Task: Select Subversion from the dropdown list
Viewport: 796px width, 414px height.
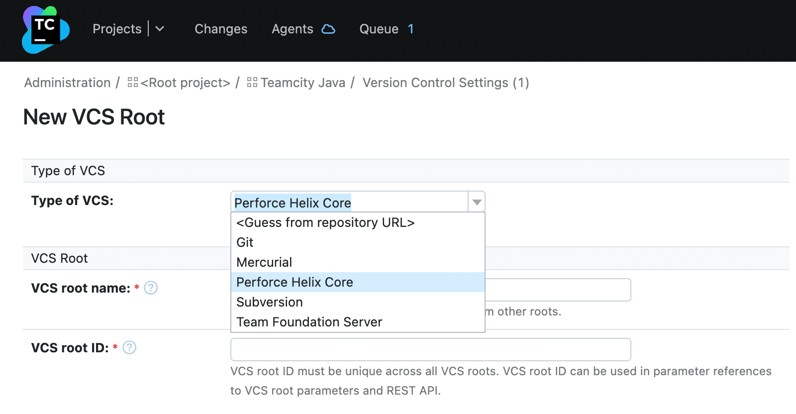Action: [270, 302]
